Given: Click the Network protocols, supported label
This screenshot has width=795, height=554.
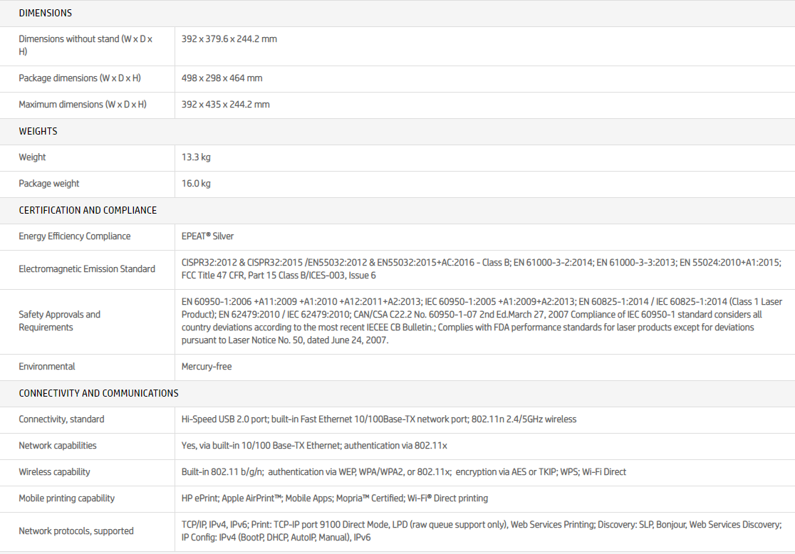Looking at the screenshot, I should coord(76,531).
